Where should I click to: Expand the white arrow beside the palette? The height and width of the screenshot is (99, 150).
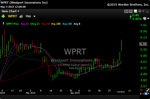click(x=148, y=19)
